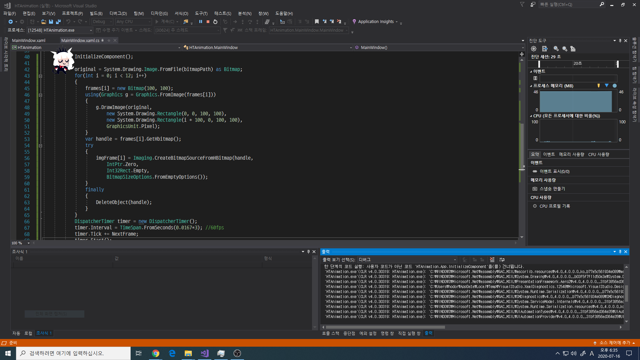Stop debugging with the red square icon
640x360 pixels.
[x=208, y=22]
